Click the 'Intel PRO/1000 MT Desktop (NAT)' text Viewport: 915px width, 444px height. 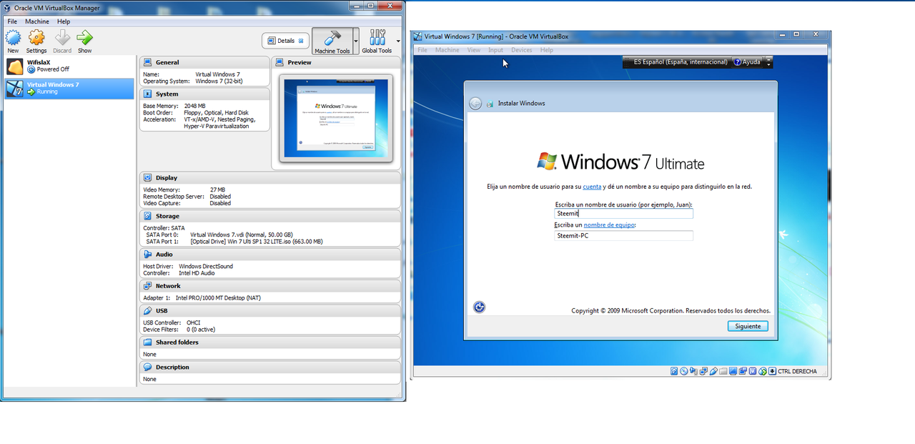[x=218, y=297]
